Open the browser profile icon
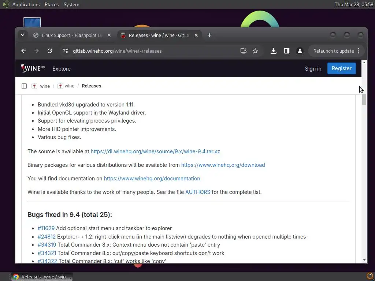Viewport: 375px width, 281px height. click(x=300, y=51)
